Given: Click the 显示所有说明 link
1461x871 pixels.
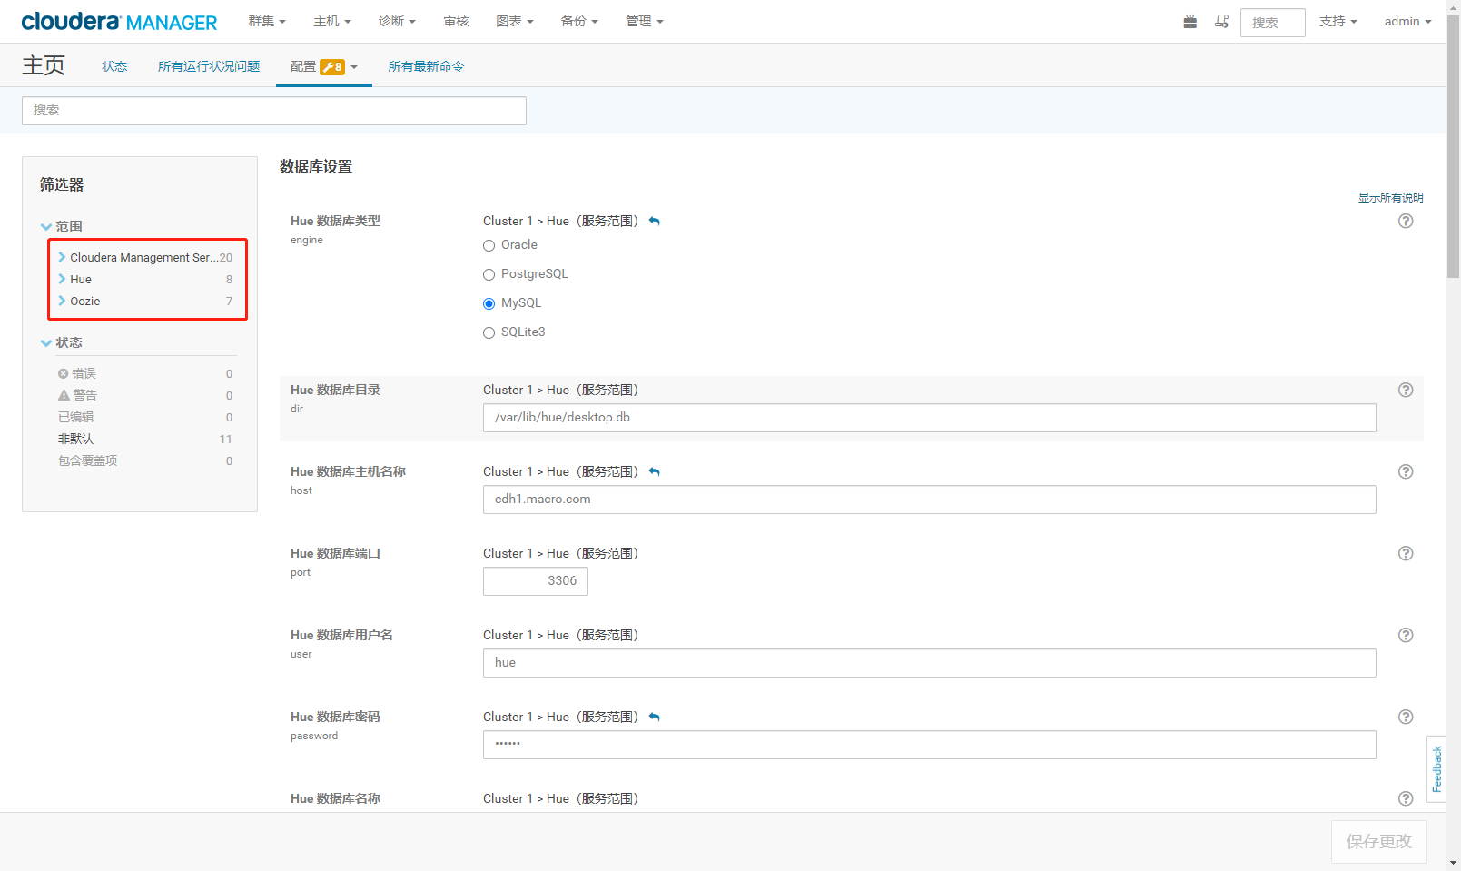Looking at the screenshot, I should pyautogui.click(x=1390, y=197).
